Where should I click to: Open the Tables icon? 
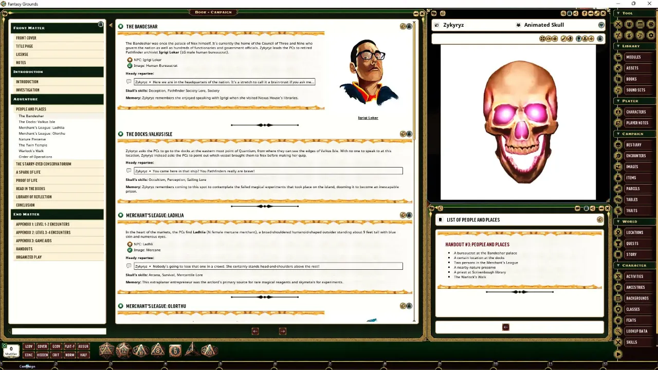point(618,199)
